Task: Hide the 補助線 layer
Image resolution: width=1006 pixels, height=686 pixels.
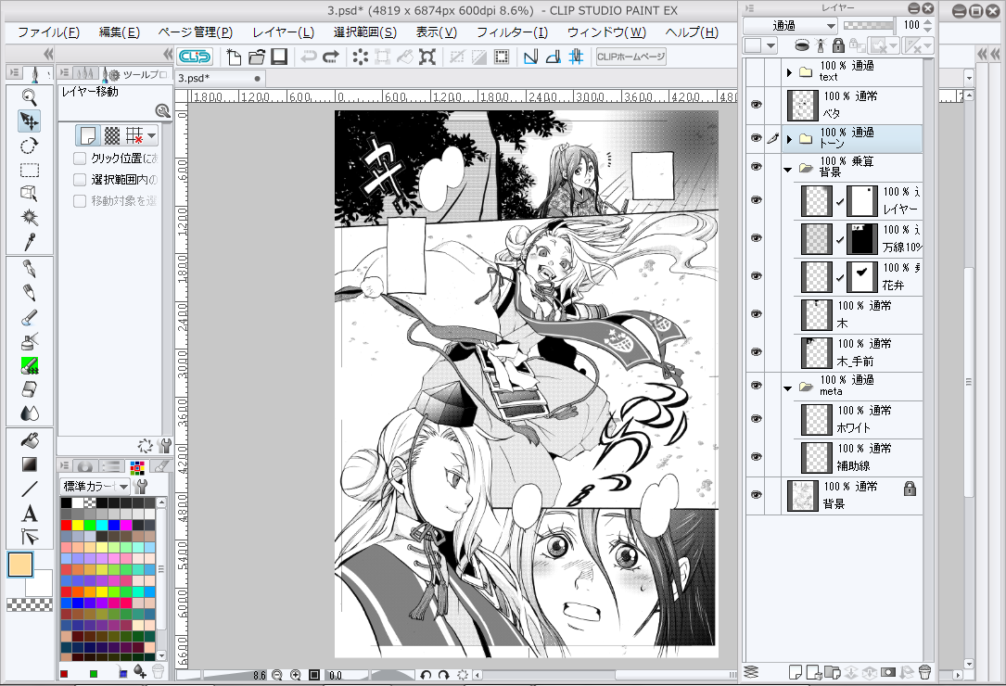Action: pyautogui.click(x=756, y=457)
